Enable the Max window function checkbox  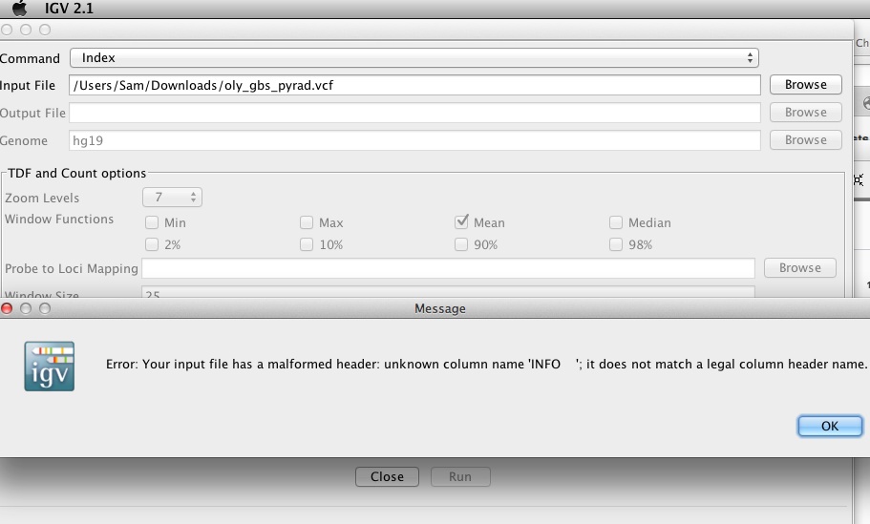[307, 222]
